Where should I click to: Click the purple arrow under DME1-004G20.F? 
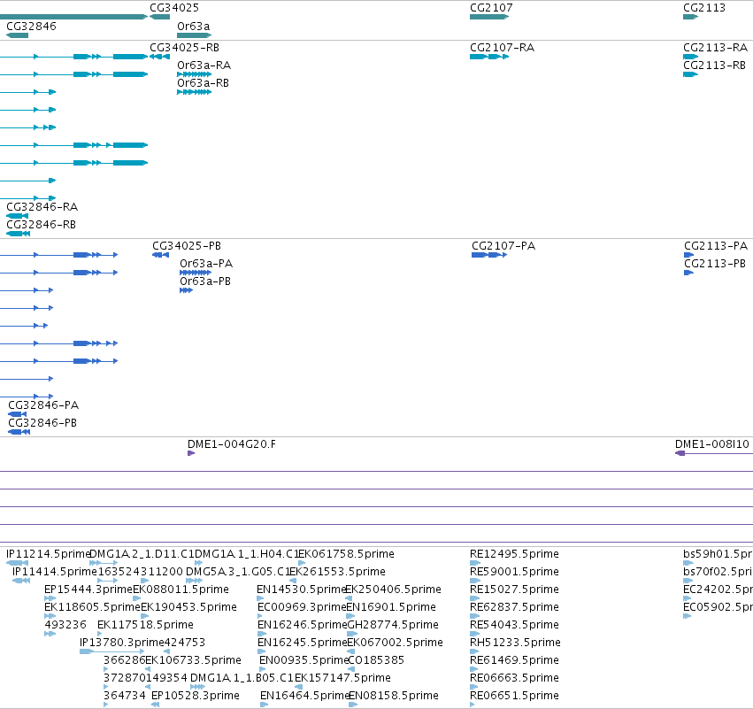click(191, 453)
